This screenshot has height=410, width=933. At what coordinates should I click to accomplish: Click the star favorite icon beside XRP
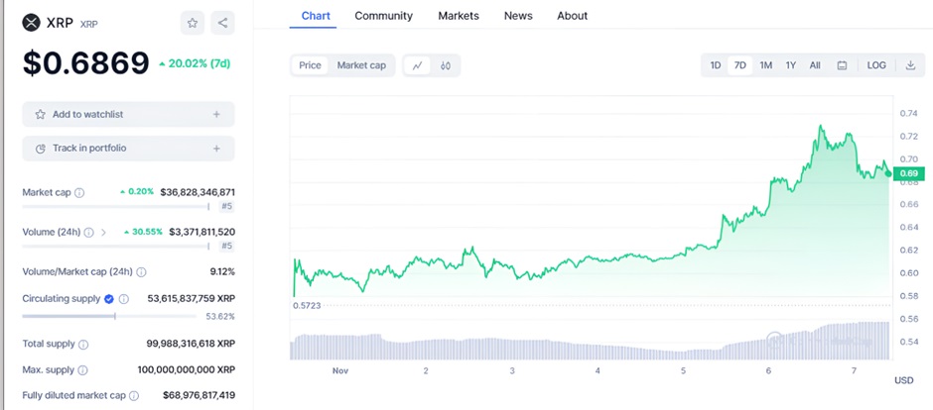[x=192, y=22]
